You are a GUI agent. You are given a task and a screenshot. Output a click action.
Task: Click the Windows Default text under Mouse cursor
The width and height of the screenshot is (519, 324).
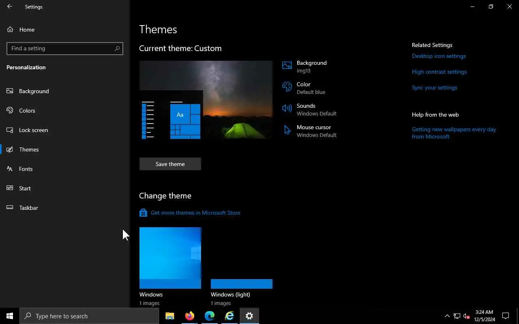(x=317, y=135)
